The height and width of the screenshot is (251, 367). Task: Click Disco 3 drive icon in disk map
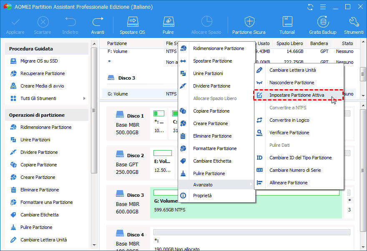click(120, 193)
